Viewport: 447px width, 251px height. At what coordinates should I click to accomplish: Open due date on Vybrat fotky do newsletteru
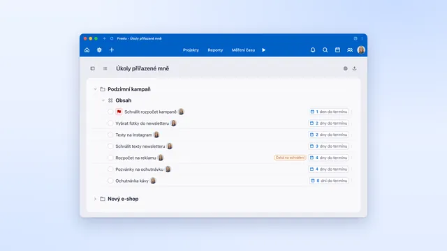[x=328, y=123]
